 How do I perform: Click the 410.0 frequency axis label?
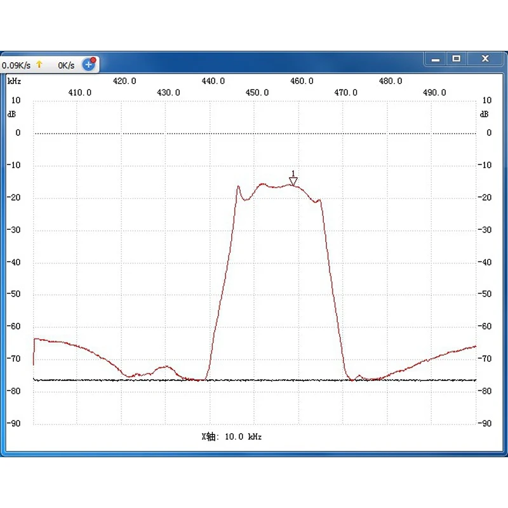80,93
